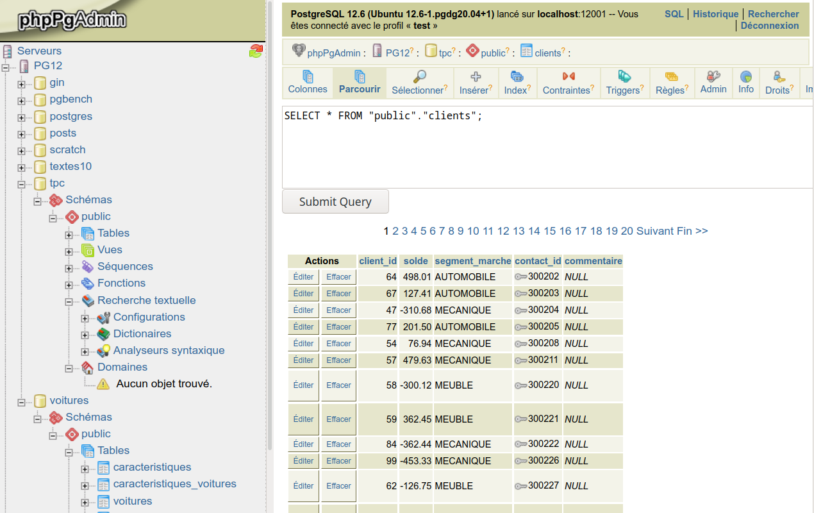814x513 pixels.
Task: Open the Fonctions tree item
Action: [121, 283]
